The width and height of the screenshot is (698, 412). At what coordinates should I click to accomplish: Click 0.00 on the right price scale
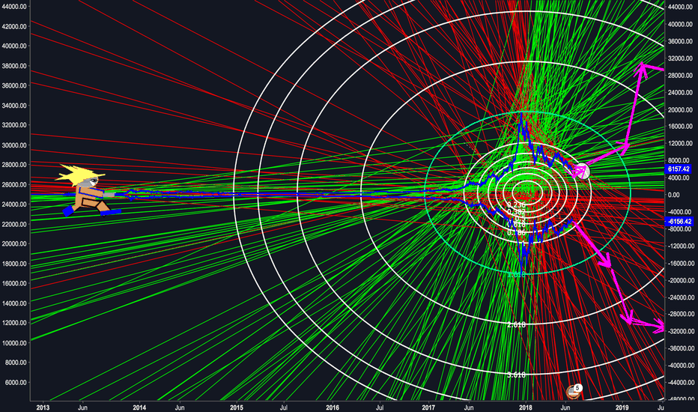(673, 195)
